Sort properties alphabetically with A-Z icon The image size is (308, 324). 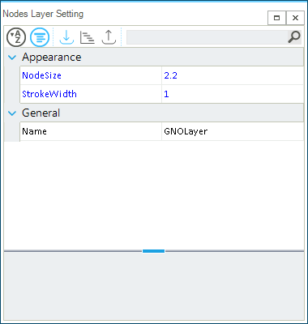16,37
